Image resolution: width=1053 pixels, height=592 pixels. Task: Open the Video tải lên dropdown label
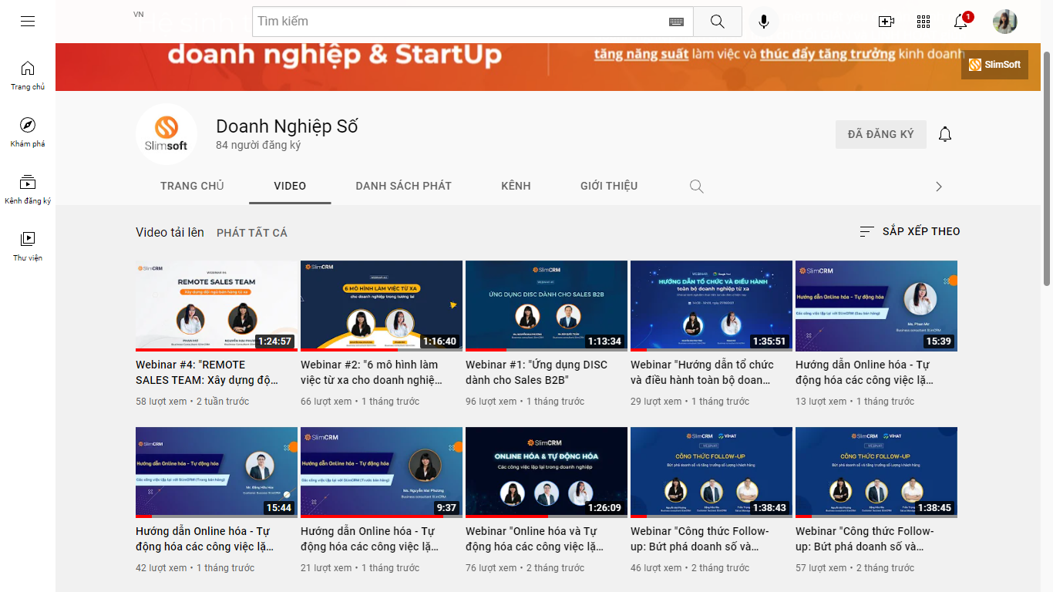tap(170, 232)
